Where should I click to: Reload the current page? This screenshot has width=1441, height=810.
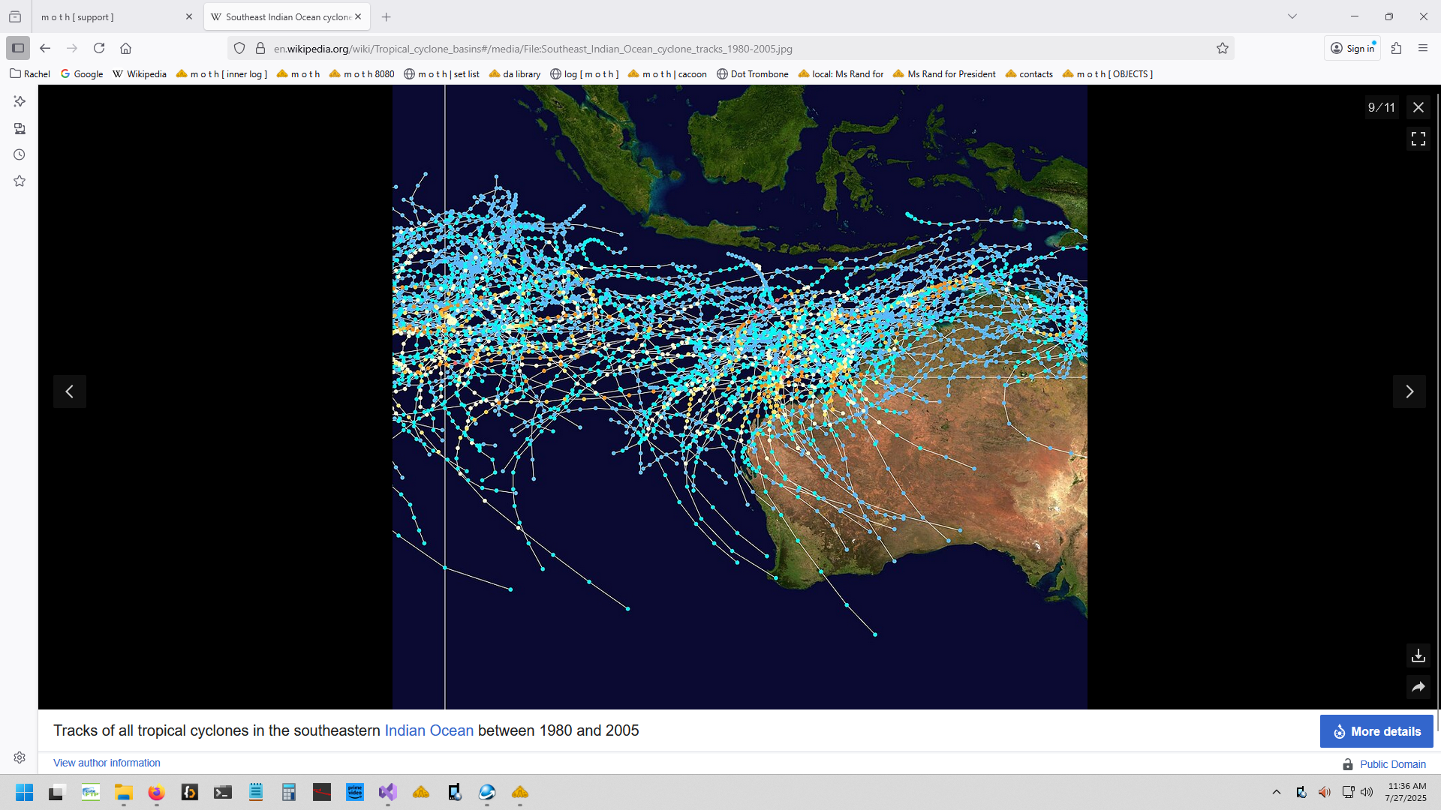tap(99, 49)
